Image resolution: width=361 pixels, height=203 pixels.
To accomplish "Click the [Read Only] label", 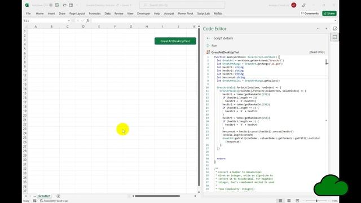I will [317, 52].
